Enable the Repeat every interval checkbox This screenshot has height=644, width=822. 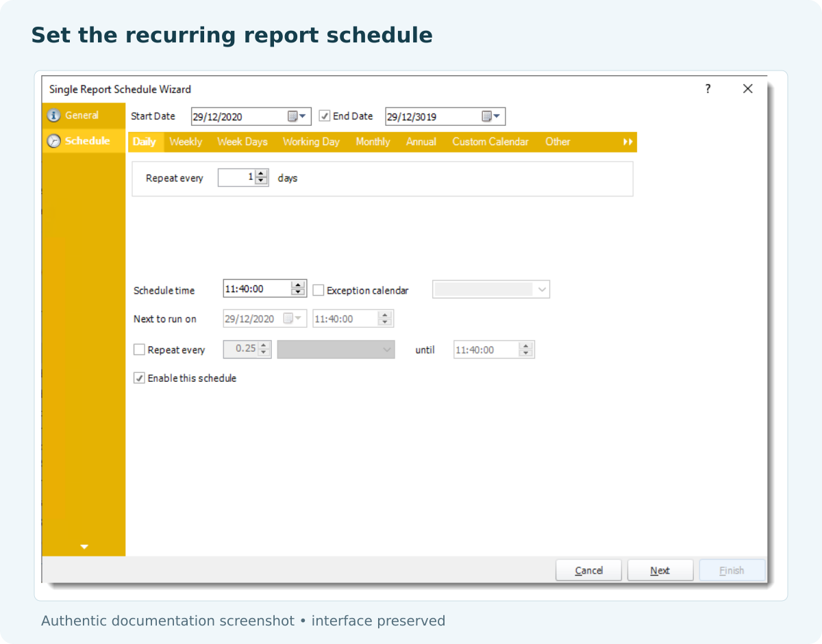pyautogui.click(x=140, y=350)
